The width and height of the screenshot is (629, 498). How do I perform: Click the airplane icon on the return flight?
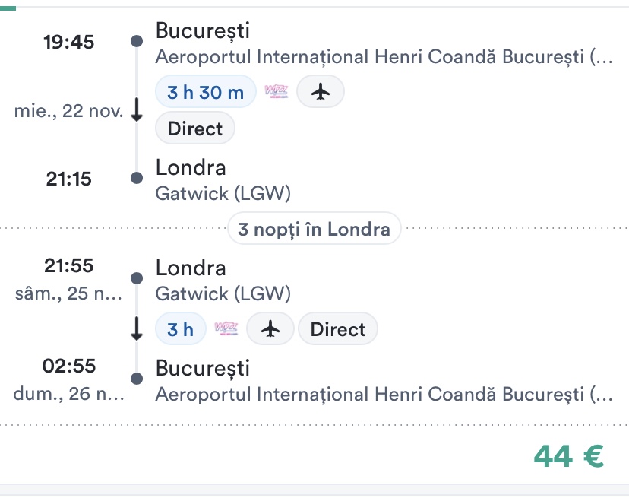(270, 329)
